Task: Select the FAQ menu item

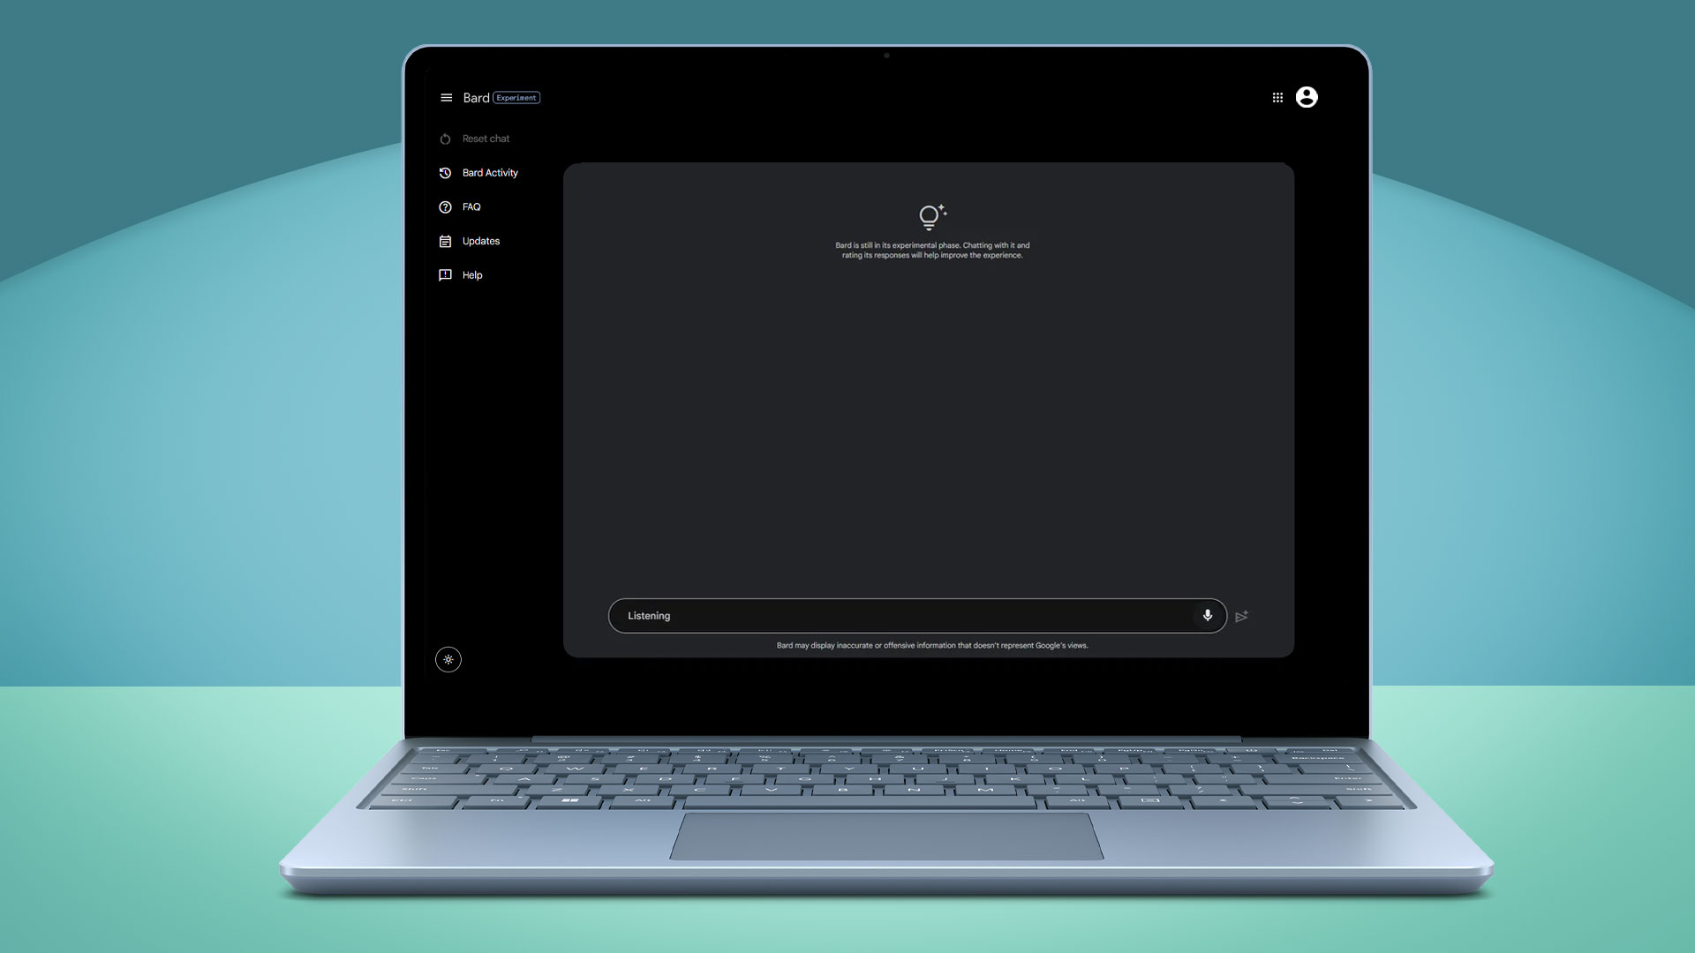Action: (x=471, y=206)
